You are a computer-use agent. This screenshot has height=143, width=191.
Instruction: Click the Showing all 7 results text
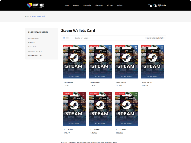click(x=81, y=38)
